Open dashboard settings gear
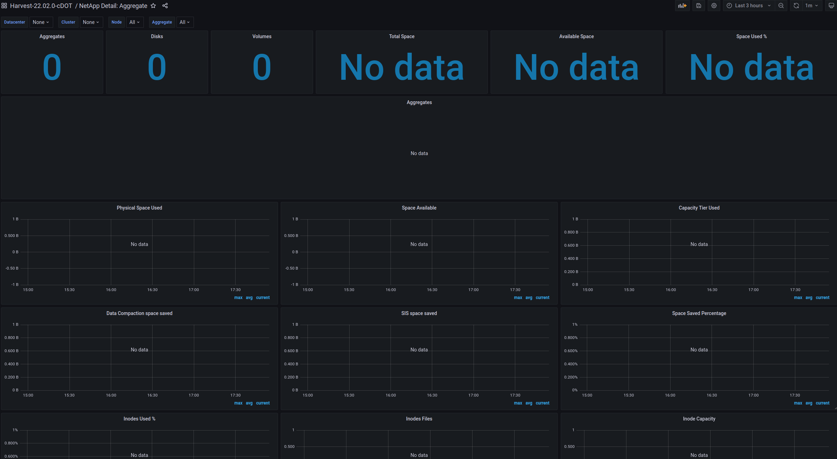837x459 pixels. (713, 6)
